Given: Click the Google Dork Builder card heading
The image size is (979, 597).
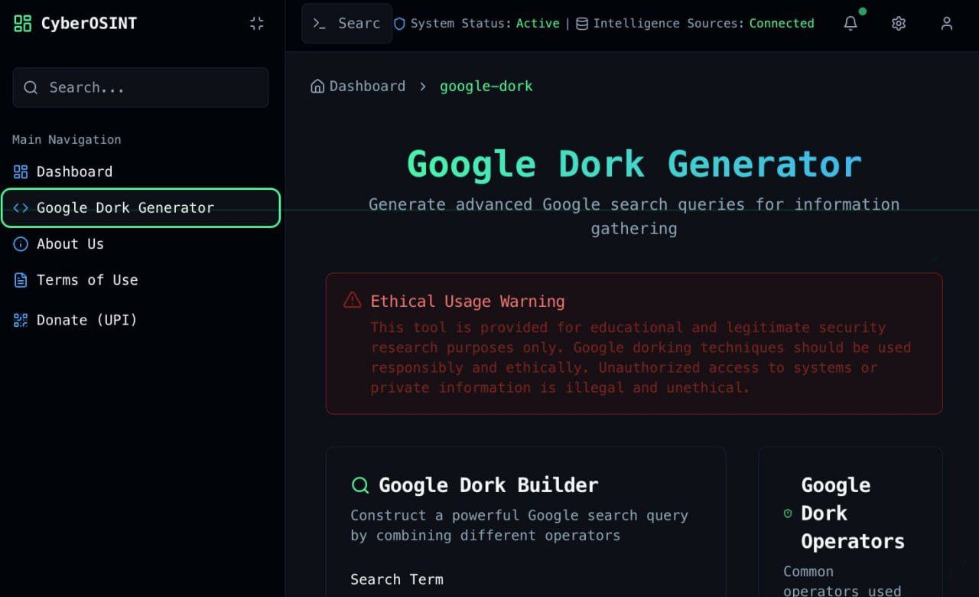Looking at the screenshot, I should point(489,484).
